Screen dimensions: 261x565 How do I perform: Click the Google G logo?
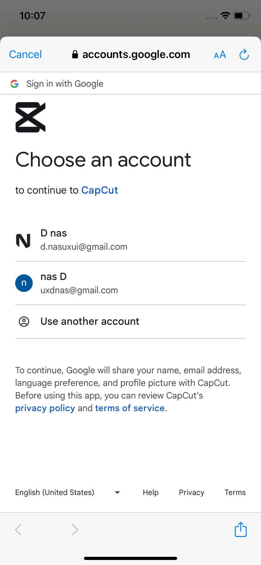click(14, 84)
